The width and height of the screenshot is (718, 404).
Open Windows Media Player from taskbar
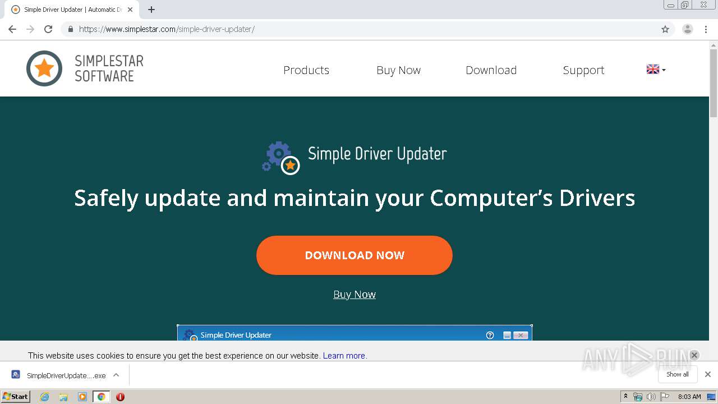point(82,397)
